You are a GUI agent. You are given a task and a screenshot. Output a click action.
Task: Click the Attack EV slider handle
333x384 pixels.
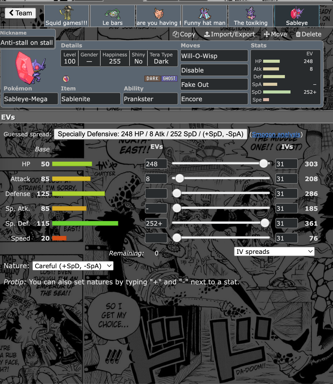[x=180, y=178]
